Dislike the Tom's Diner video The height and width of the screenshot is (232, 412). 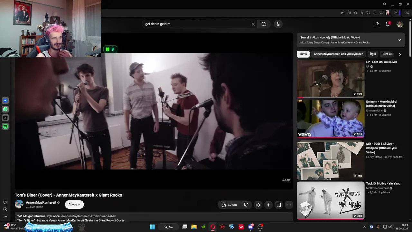pyautogui.click(x=246, y=205)
